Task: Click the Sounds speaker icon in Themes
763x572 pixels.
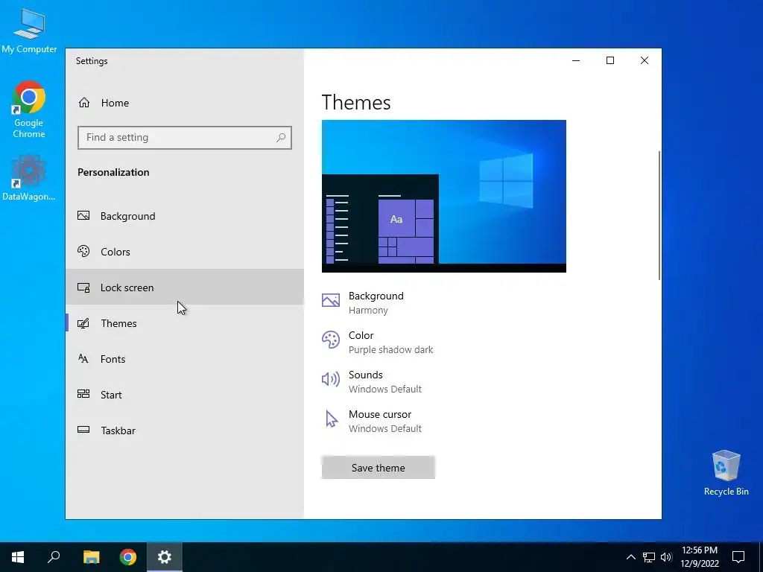Action: (331, 379)
